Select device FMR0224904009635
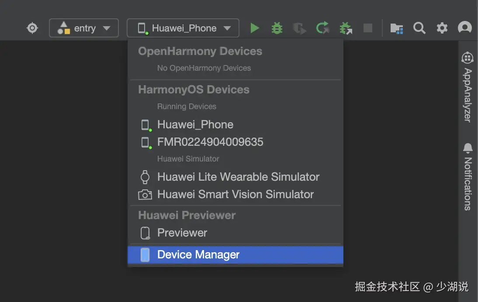 tap(236, 142)
